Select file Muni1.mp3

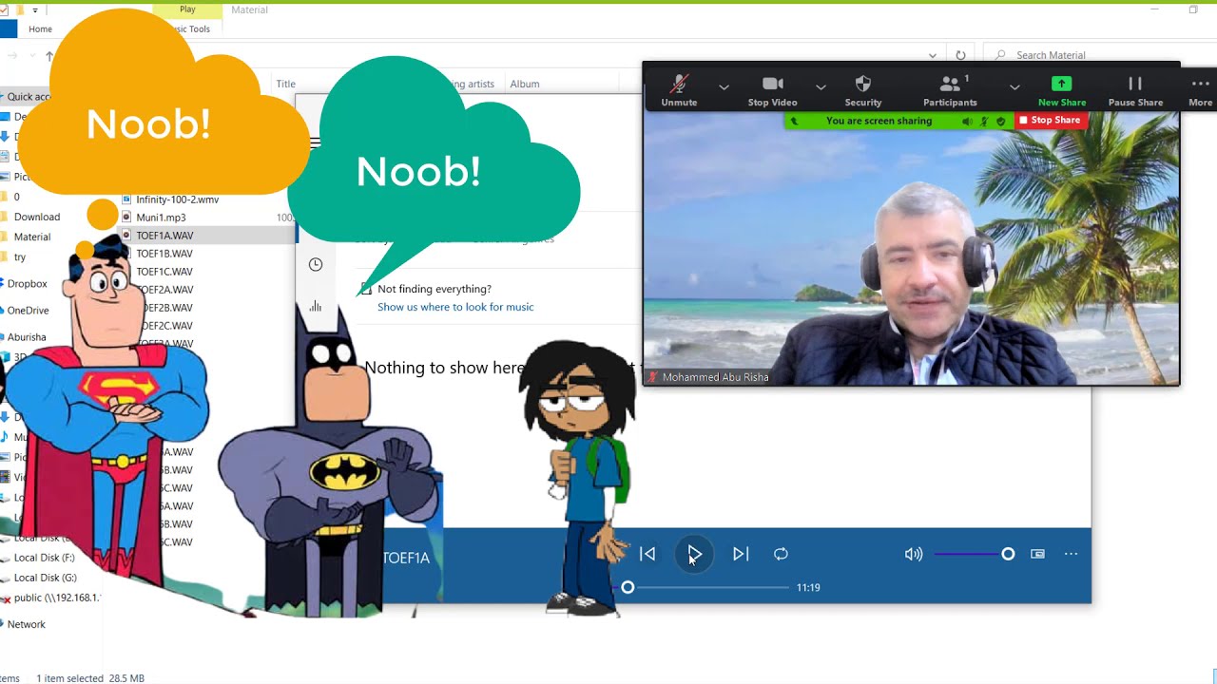tap(161, 218)
